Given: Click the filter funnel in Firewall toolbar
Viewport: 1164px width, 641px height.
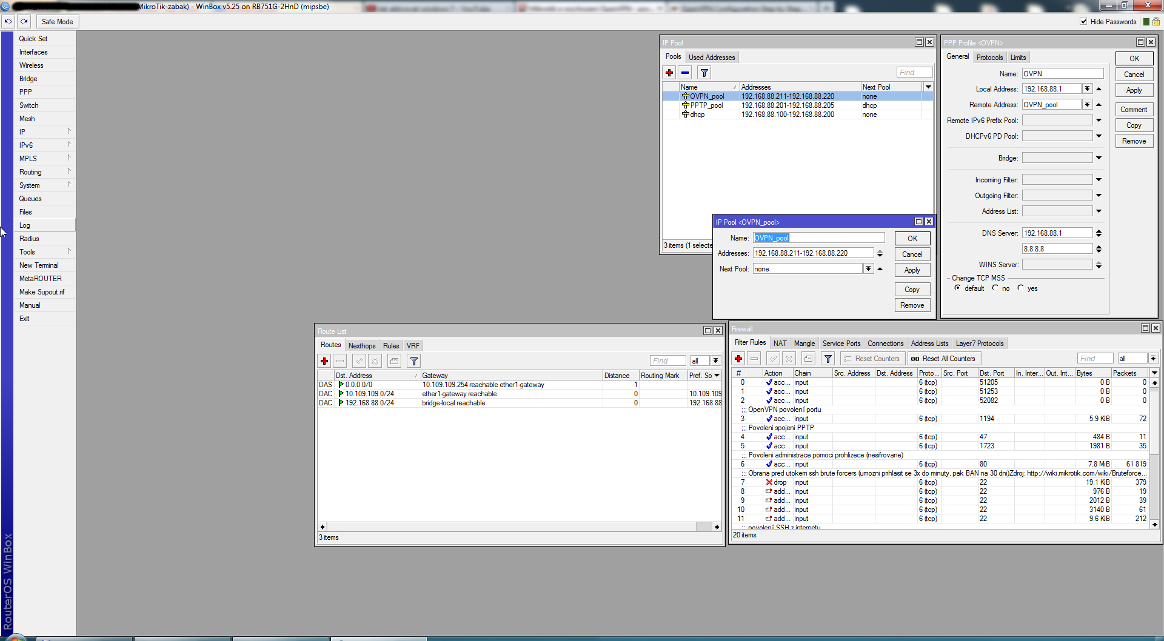Looking at the screenshot, I should click(x=828, y=359).
